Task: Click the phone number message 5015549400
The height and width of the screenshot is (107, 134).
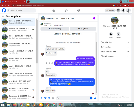Action: 50,91
